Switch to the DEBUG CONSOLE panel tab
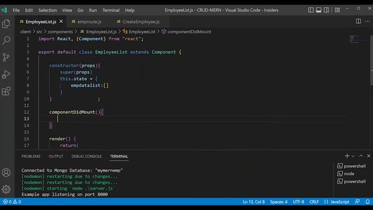The width and height of the screenshot is (373, 210). pos(87,156)
